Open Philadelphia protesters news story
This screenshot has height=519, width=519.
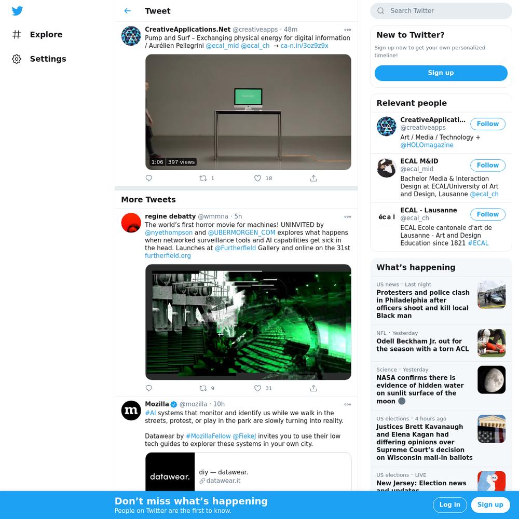pos(441,301)
